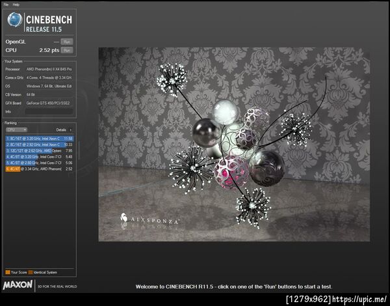Run the CPU benchmark test
This screenshot has height=306, width=390.
[67, 50]
